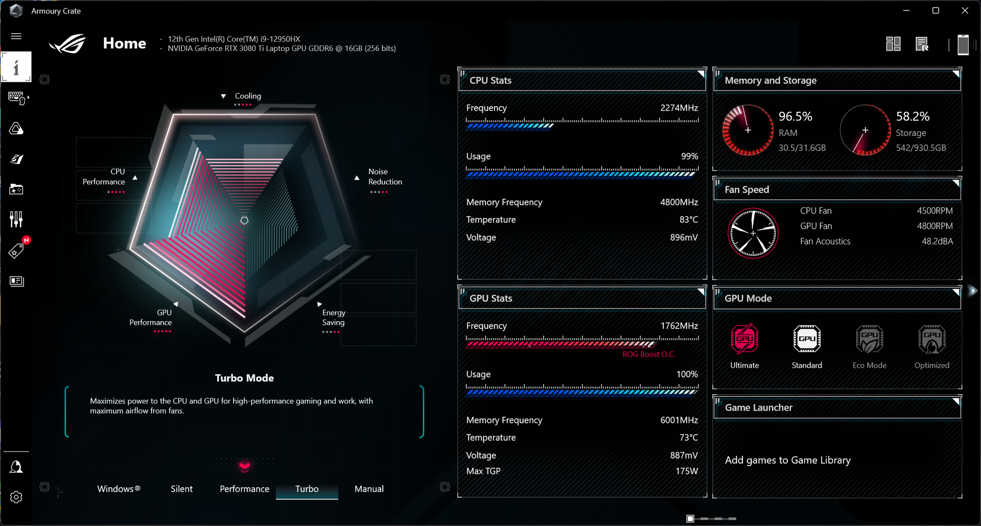Open the User Center profile icon
The image size is (981, 526).
[16, 467]
